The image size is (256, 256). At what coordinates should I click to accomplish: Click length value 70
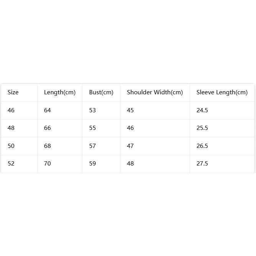click(48, 163)
